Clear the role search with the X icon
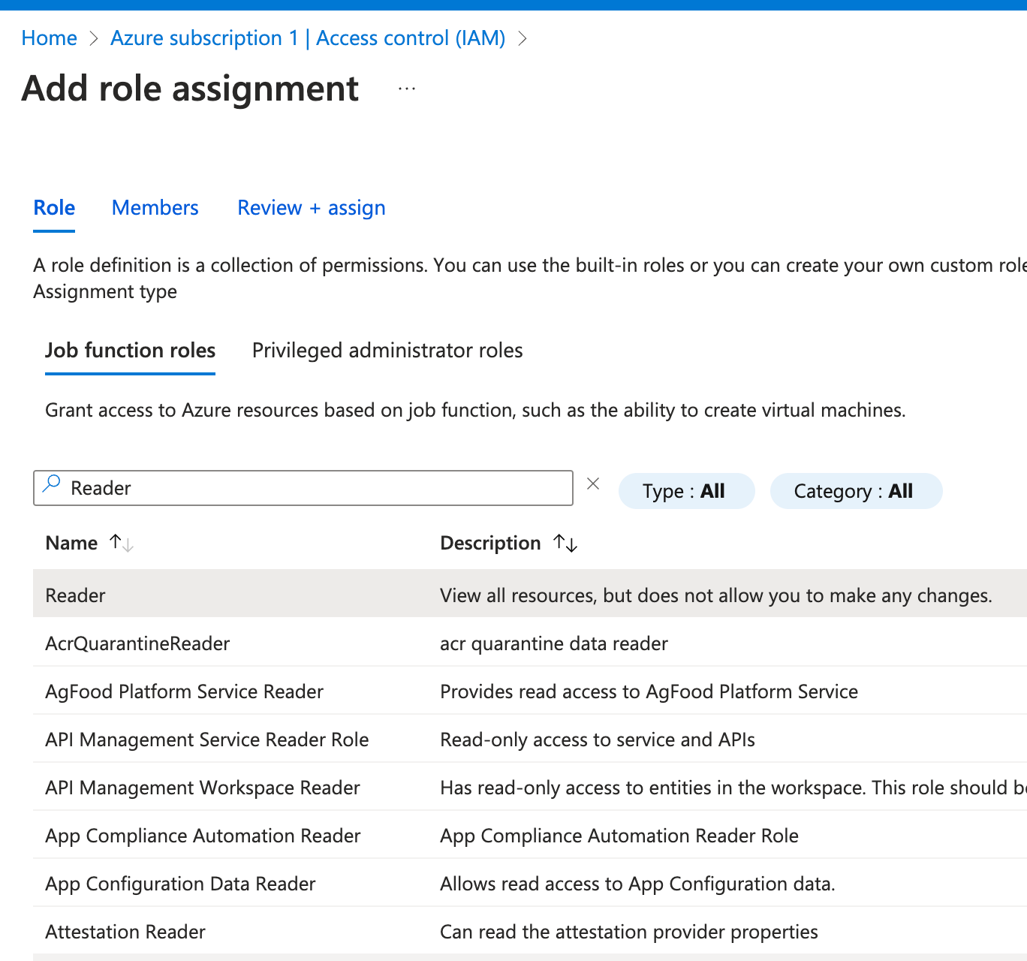The height and width of the screenshot is (961, 1027). [x=593, y=484]
